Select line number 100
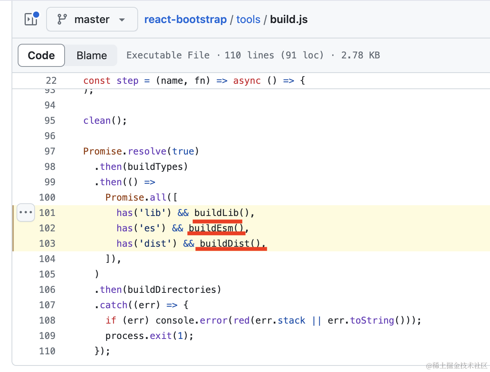 (47, 198)
